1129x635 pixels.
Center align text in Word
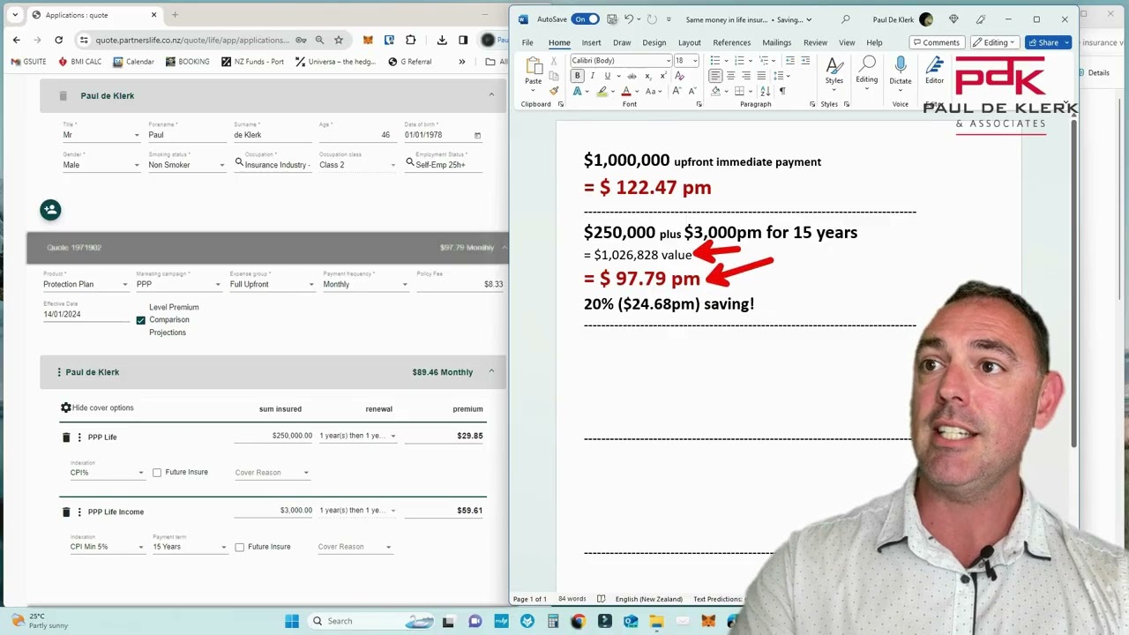[x=730, y=76]
